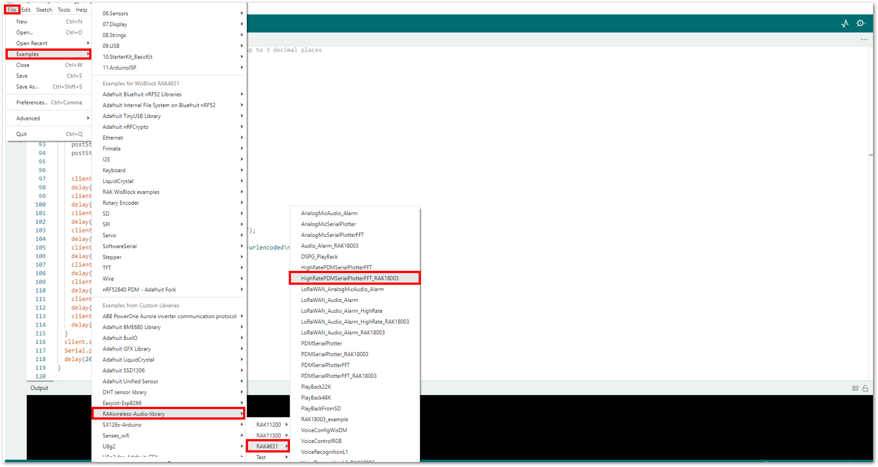
Task: Expand Adafruit SSD1306 examples
Action: click(x=169, y=371)
